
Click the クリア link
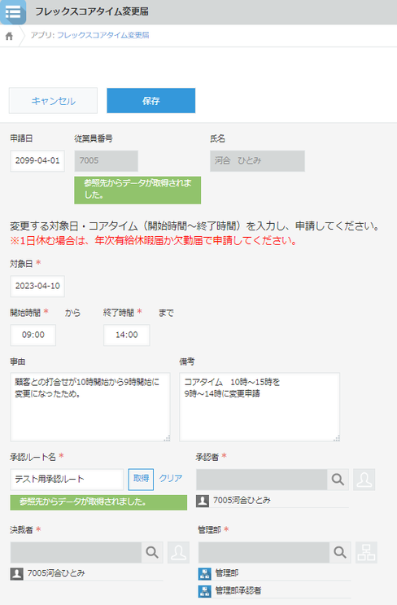tap(170, 479)
